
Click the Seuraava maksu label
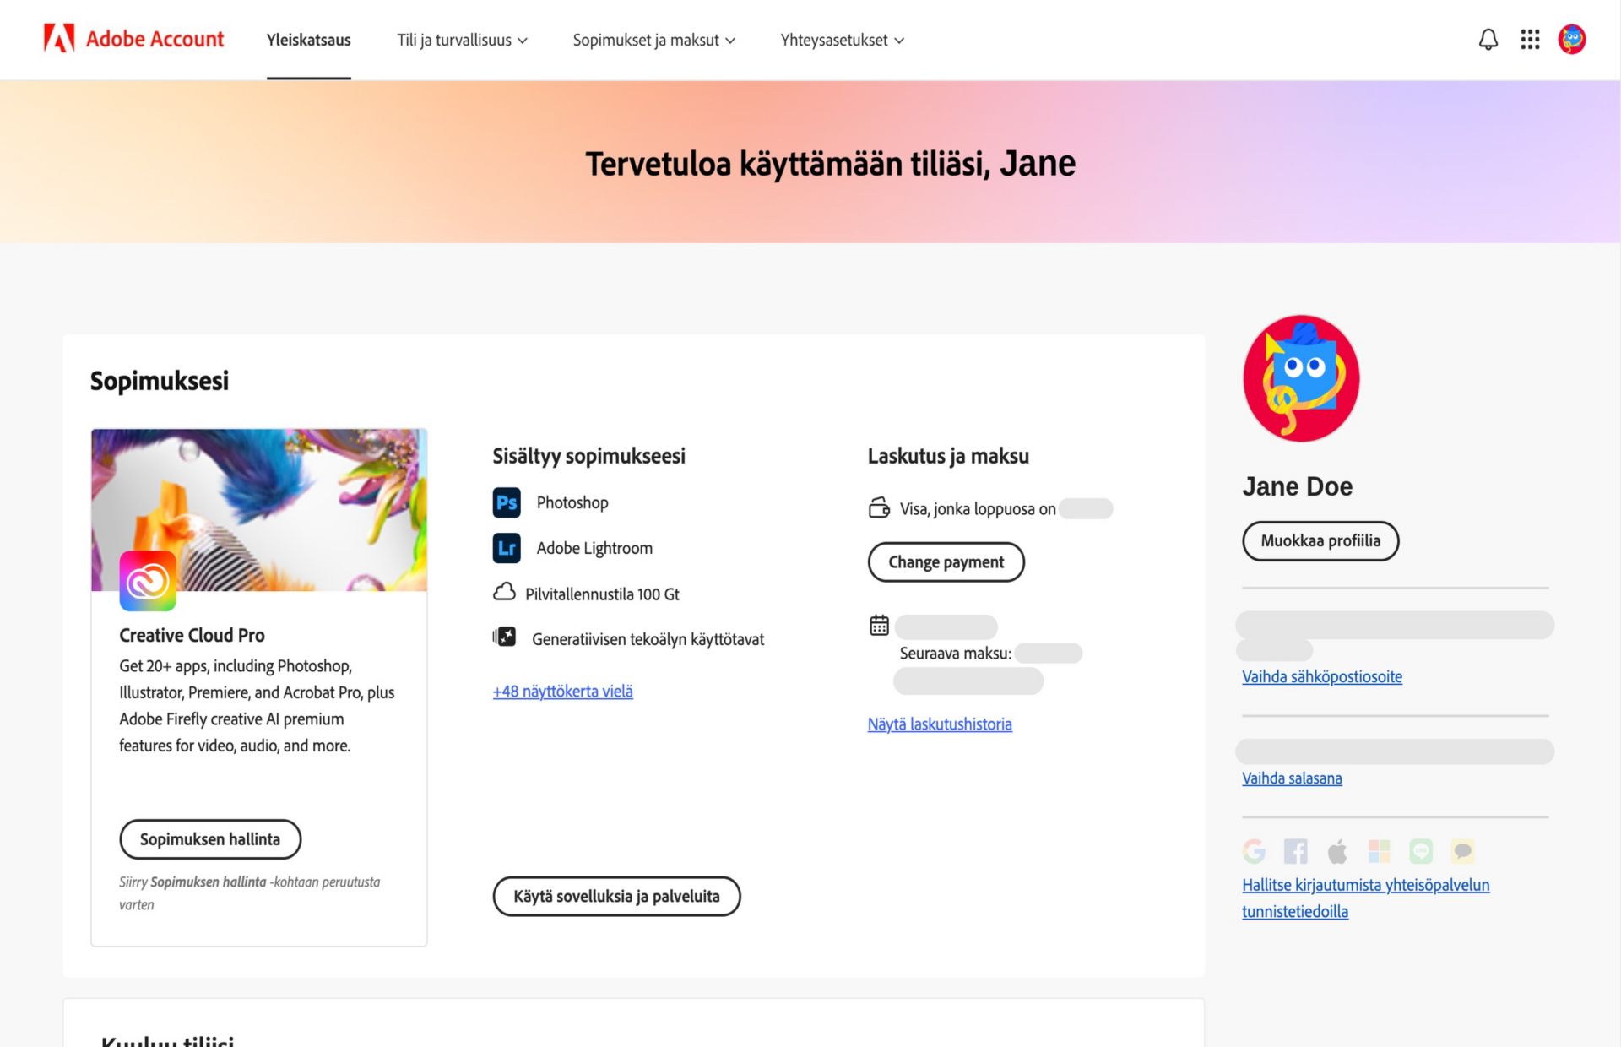click(x=955, y=653)
